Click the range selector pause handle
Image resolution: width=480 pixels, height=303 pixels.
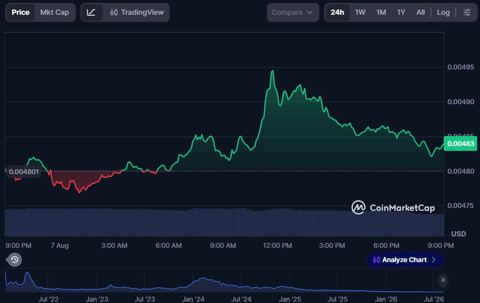443,280
